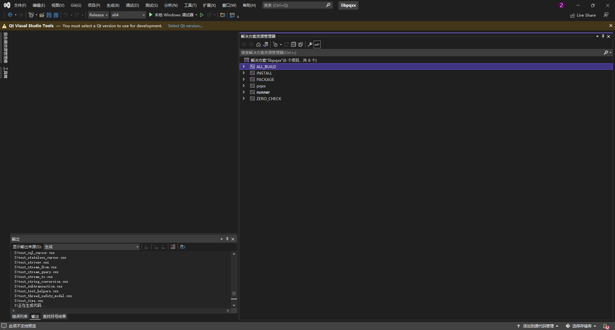The image size is (615, 330).
Task: Start the 本地 Windows 调试器 debugger
Action: [x=173, y=15]
